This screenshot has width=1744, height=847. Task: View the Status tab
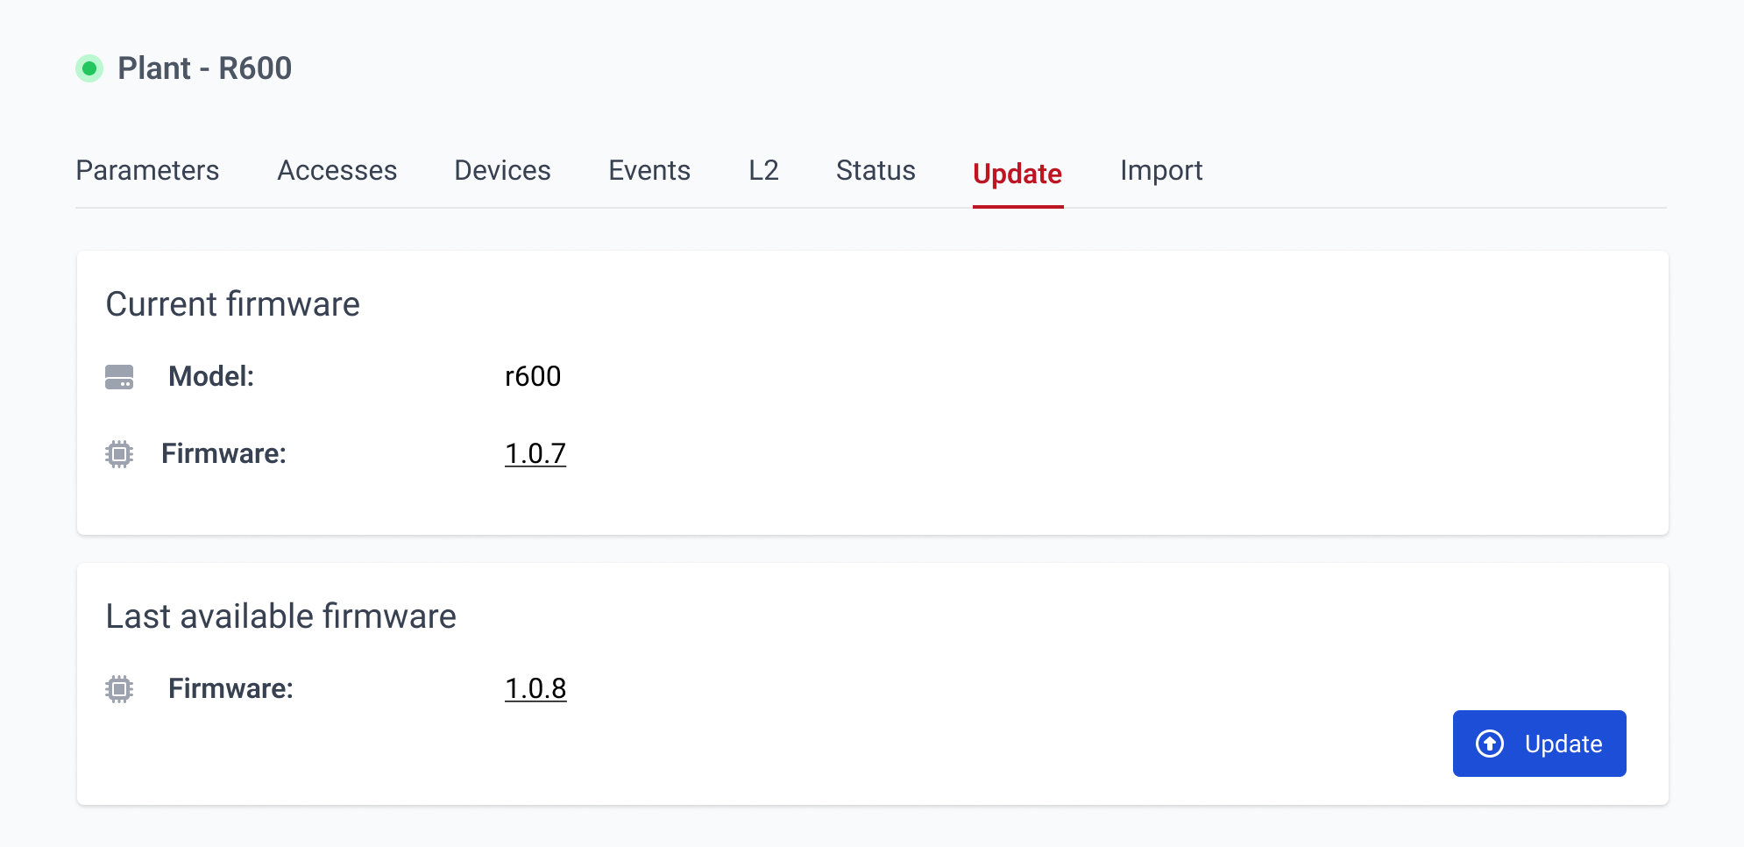(876, 170)
